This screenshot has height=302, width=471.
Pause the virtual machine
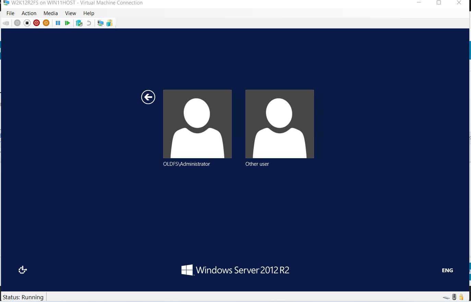click(58, 23)
